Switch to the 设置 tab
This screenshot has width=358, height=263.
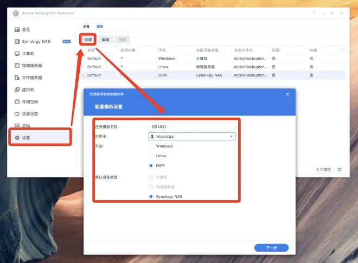pos(86,27)
